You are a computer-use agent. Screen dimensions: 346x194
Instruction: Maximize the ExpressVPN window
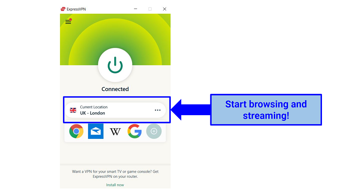point(150,9)
